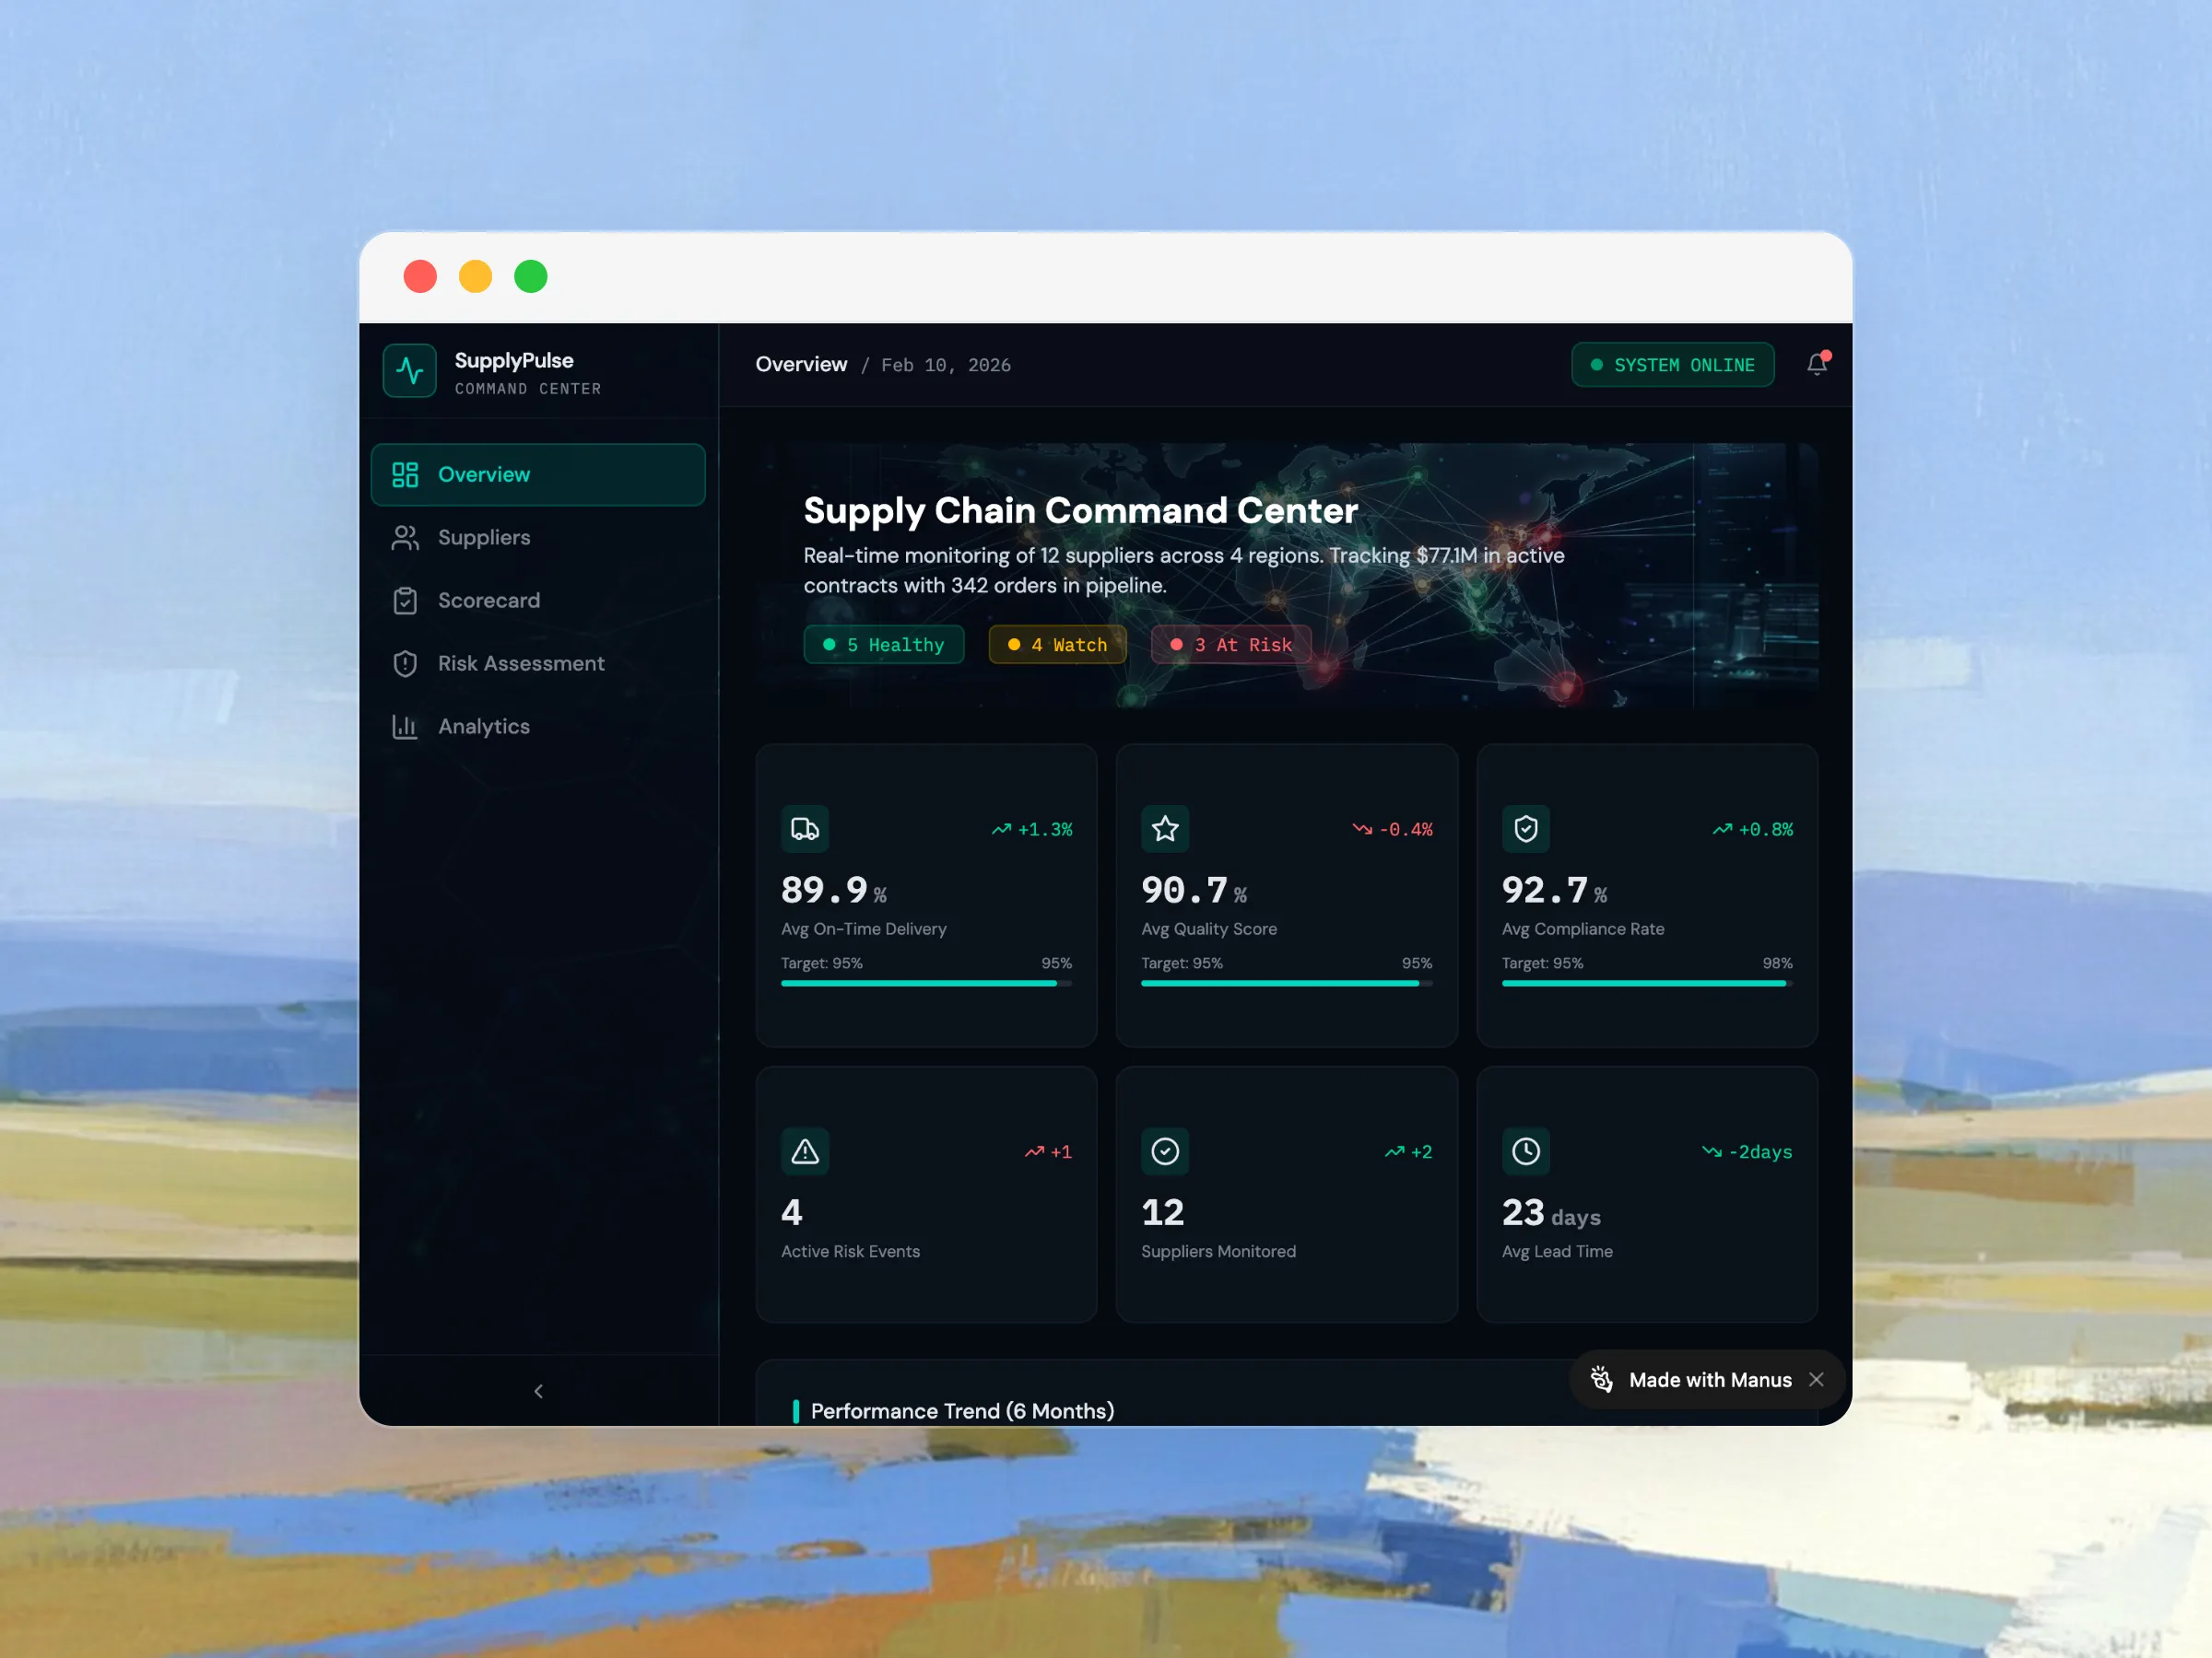Click the clock icon on Avg Lead Time card
The height and width of the screenshot is (1658, 2212).
[x=1525, y=1151]
